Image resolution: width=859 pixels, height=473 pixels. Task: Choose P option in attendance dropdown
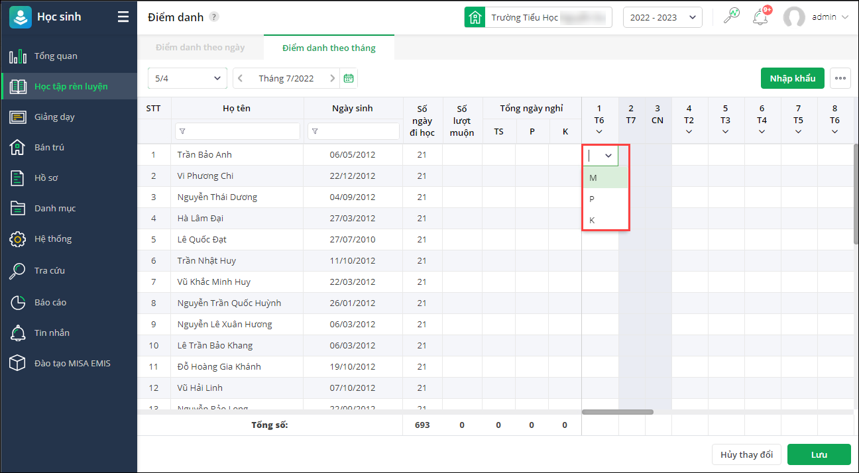click(606, 199)
